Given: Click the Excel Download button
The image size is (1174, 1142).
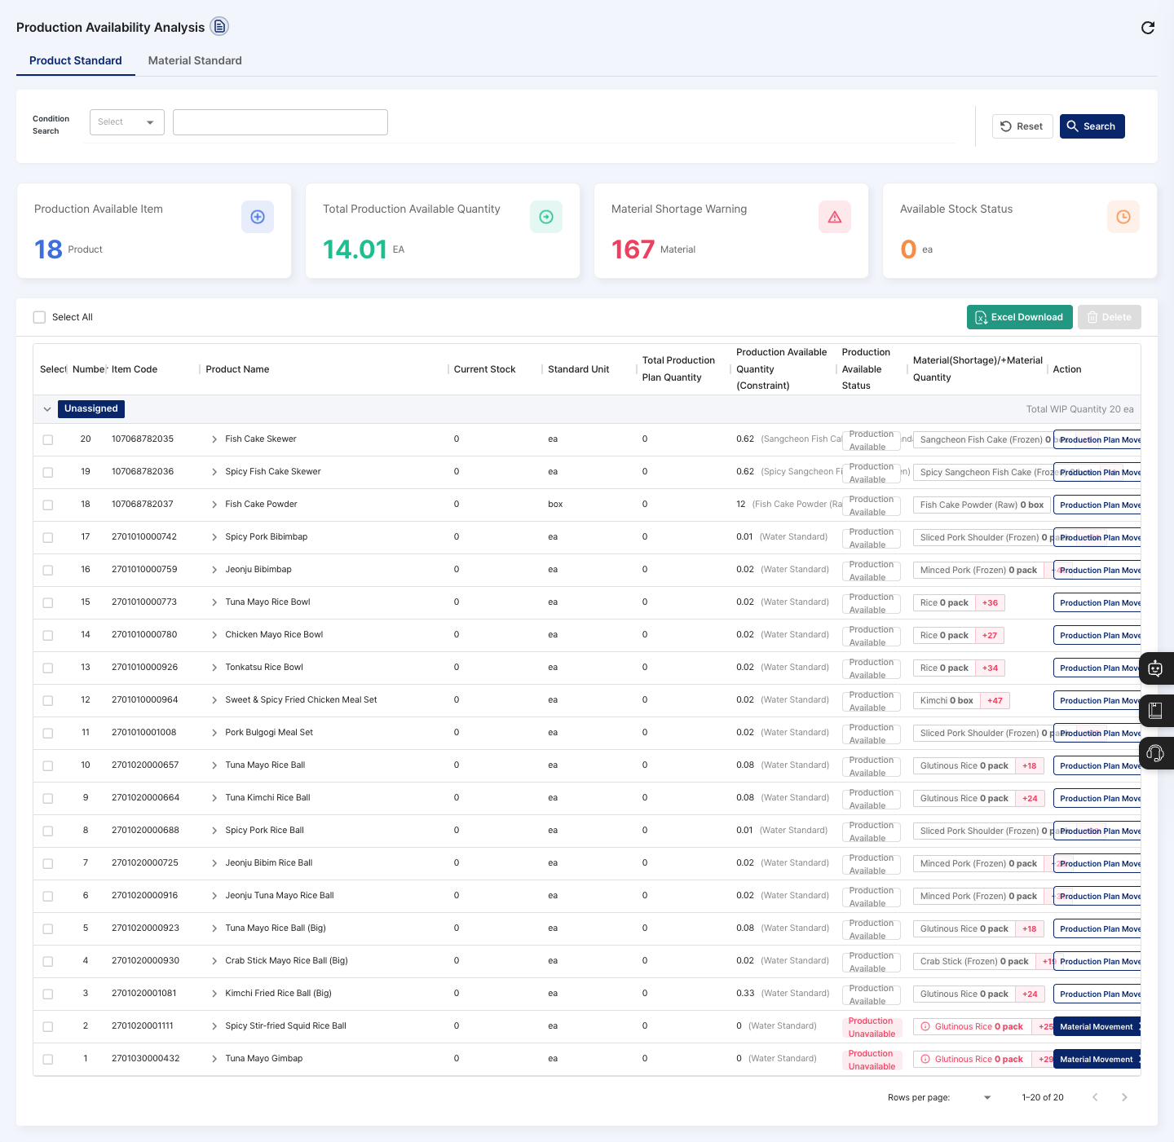Looking at the screenshot, I should click(1020, 317).
